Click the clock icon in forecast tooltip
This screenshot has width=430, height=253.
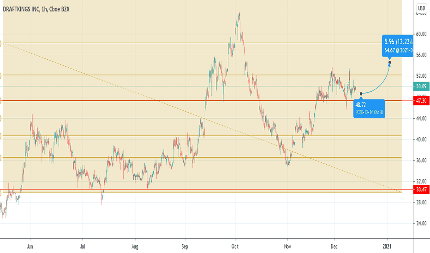[x=397, y=51]
